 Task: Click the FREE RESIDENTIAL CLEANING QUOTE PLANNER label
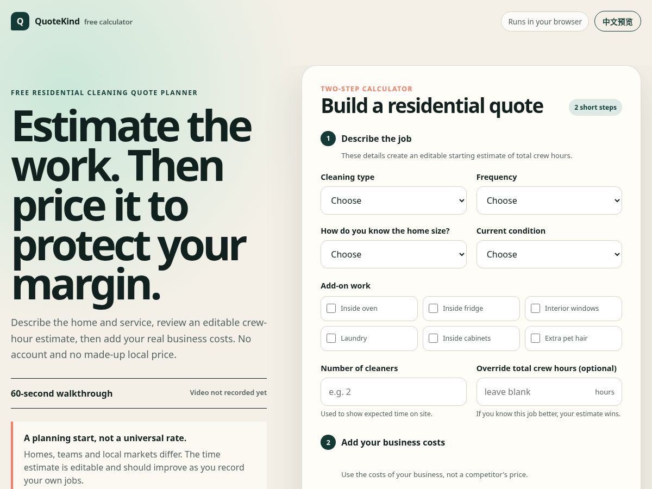(104, 93)
